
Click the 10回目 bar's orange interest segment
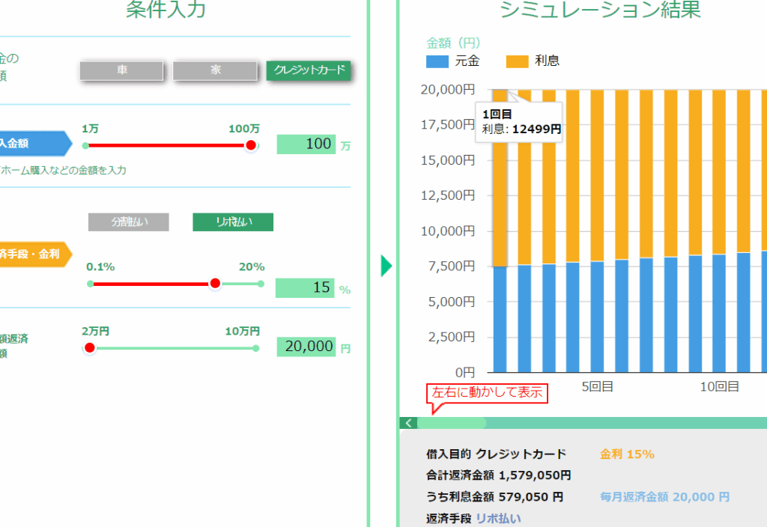(718, 172)
